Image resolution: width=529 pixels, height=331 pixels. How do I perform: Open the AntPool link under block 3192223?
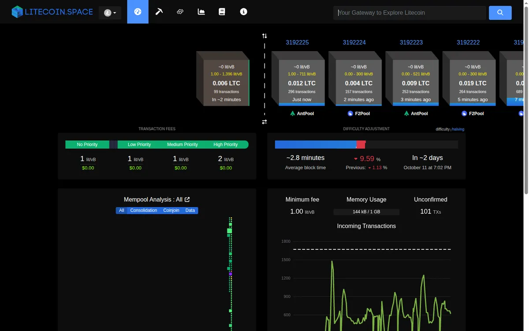pos(416,113)
